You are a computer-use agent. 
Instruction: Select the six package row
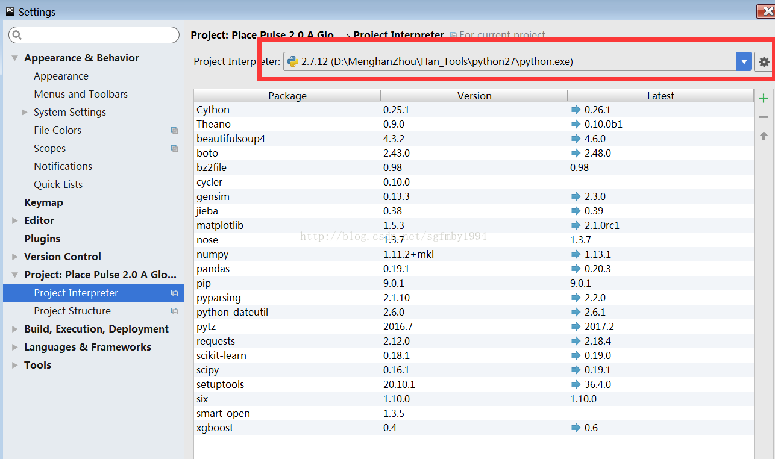pyautogui.click(x=474, y=399)
